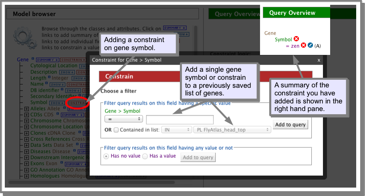Click 'Add to query' beside 'Has a value'

(x=198, y=158)
